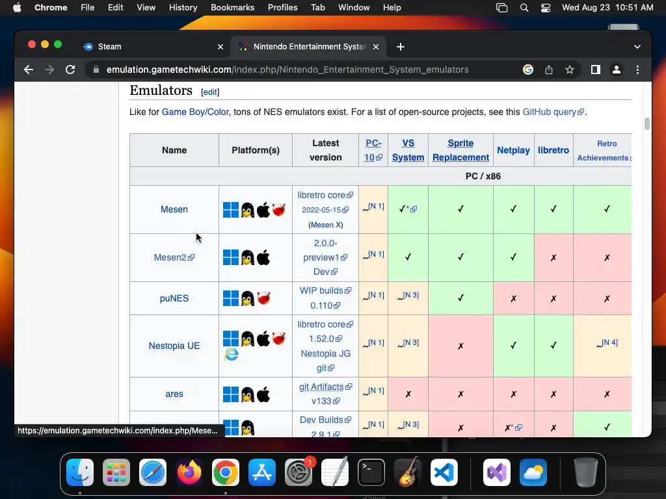
Task: Open puNES WIP builds link
Action: click(x=325, y=290)
